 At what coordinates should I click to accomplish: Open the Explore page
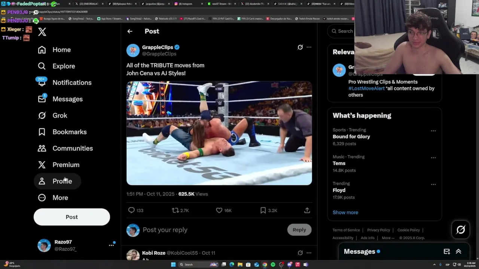point(57,66)
